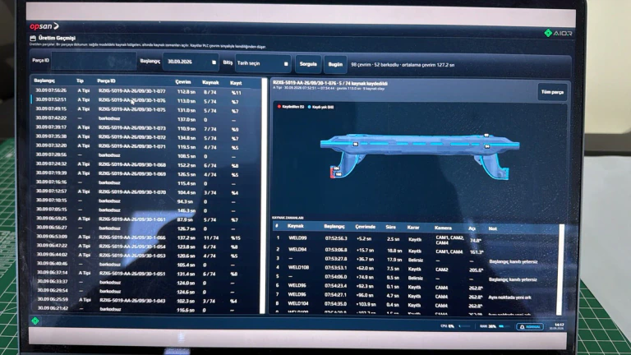631x355 pixels.
Task: Select barkodsuz row at 07:10:15
Action: click(147, 201)
